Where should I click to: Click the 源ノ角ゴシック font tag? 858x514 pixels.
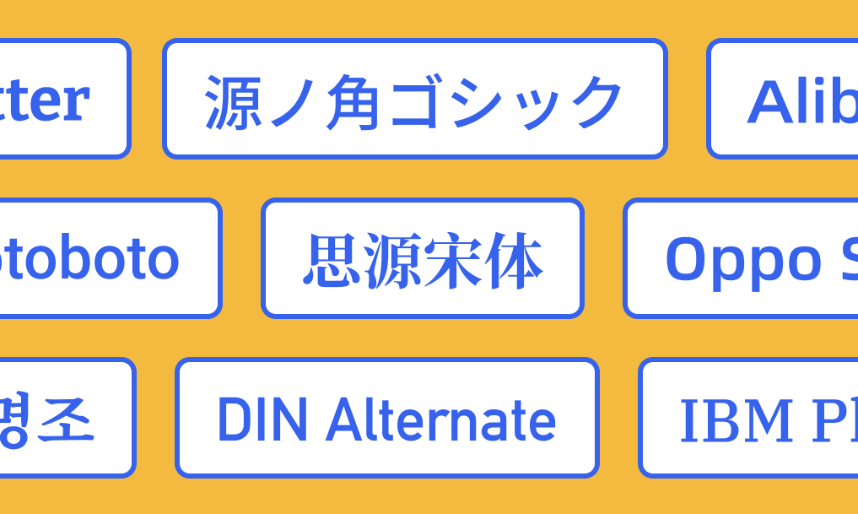tap(414, 99)
